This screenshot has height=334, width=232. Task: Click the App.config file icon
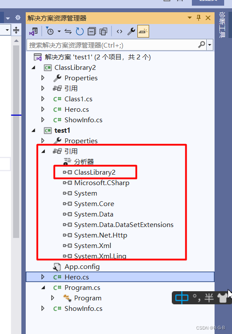coord(57,267)
